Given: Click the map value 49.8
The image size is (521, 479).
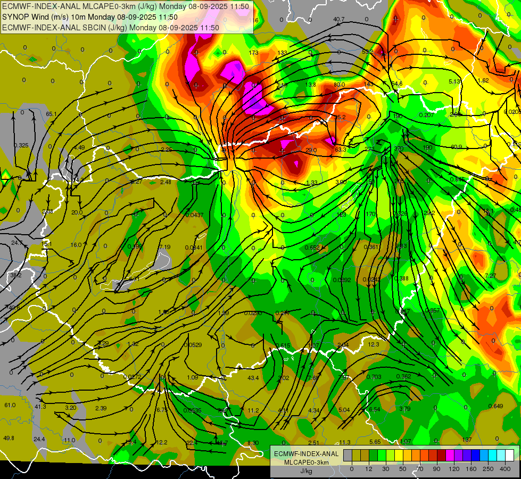Looking at the screenshot, I should pyautogui.click(x=9, y=438).
